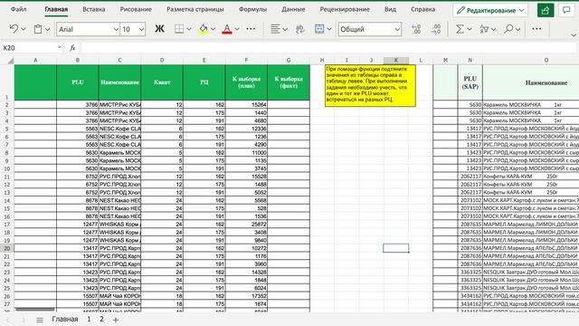Click the Wrap text icon

tap(299, 29)
